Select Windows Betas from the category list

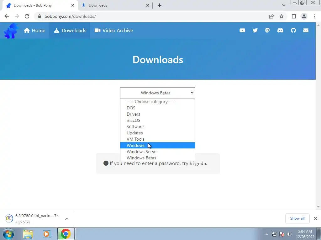coord(158,158)
